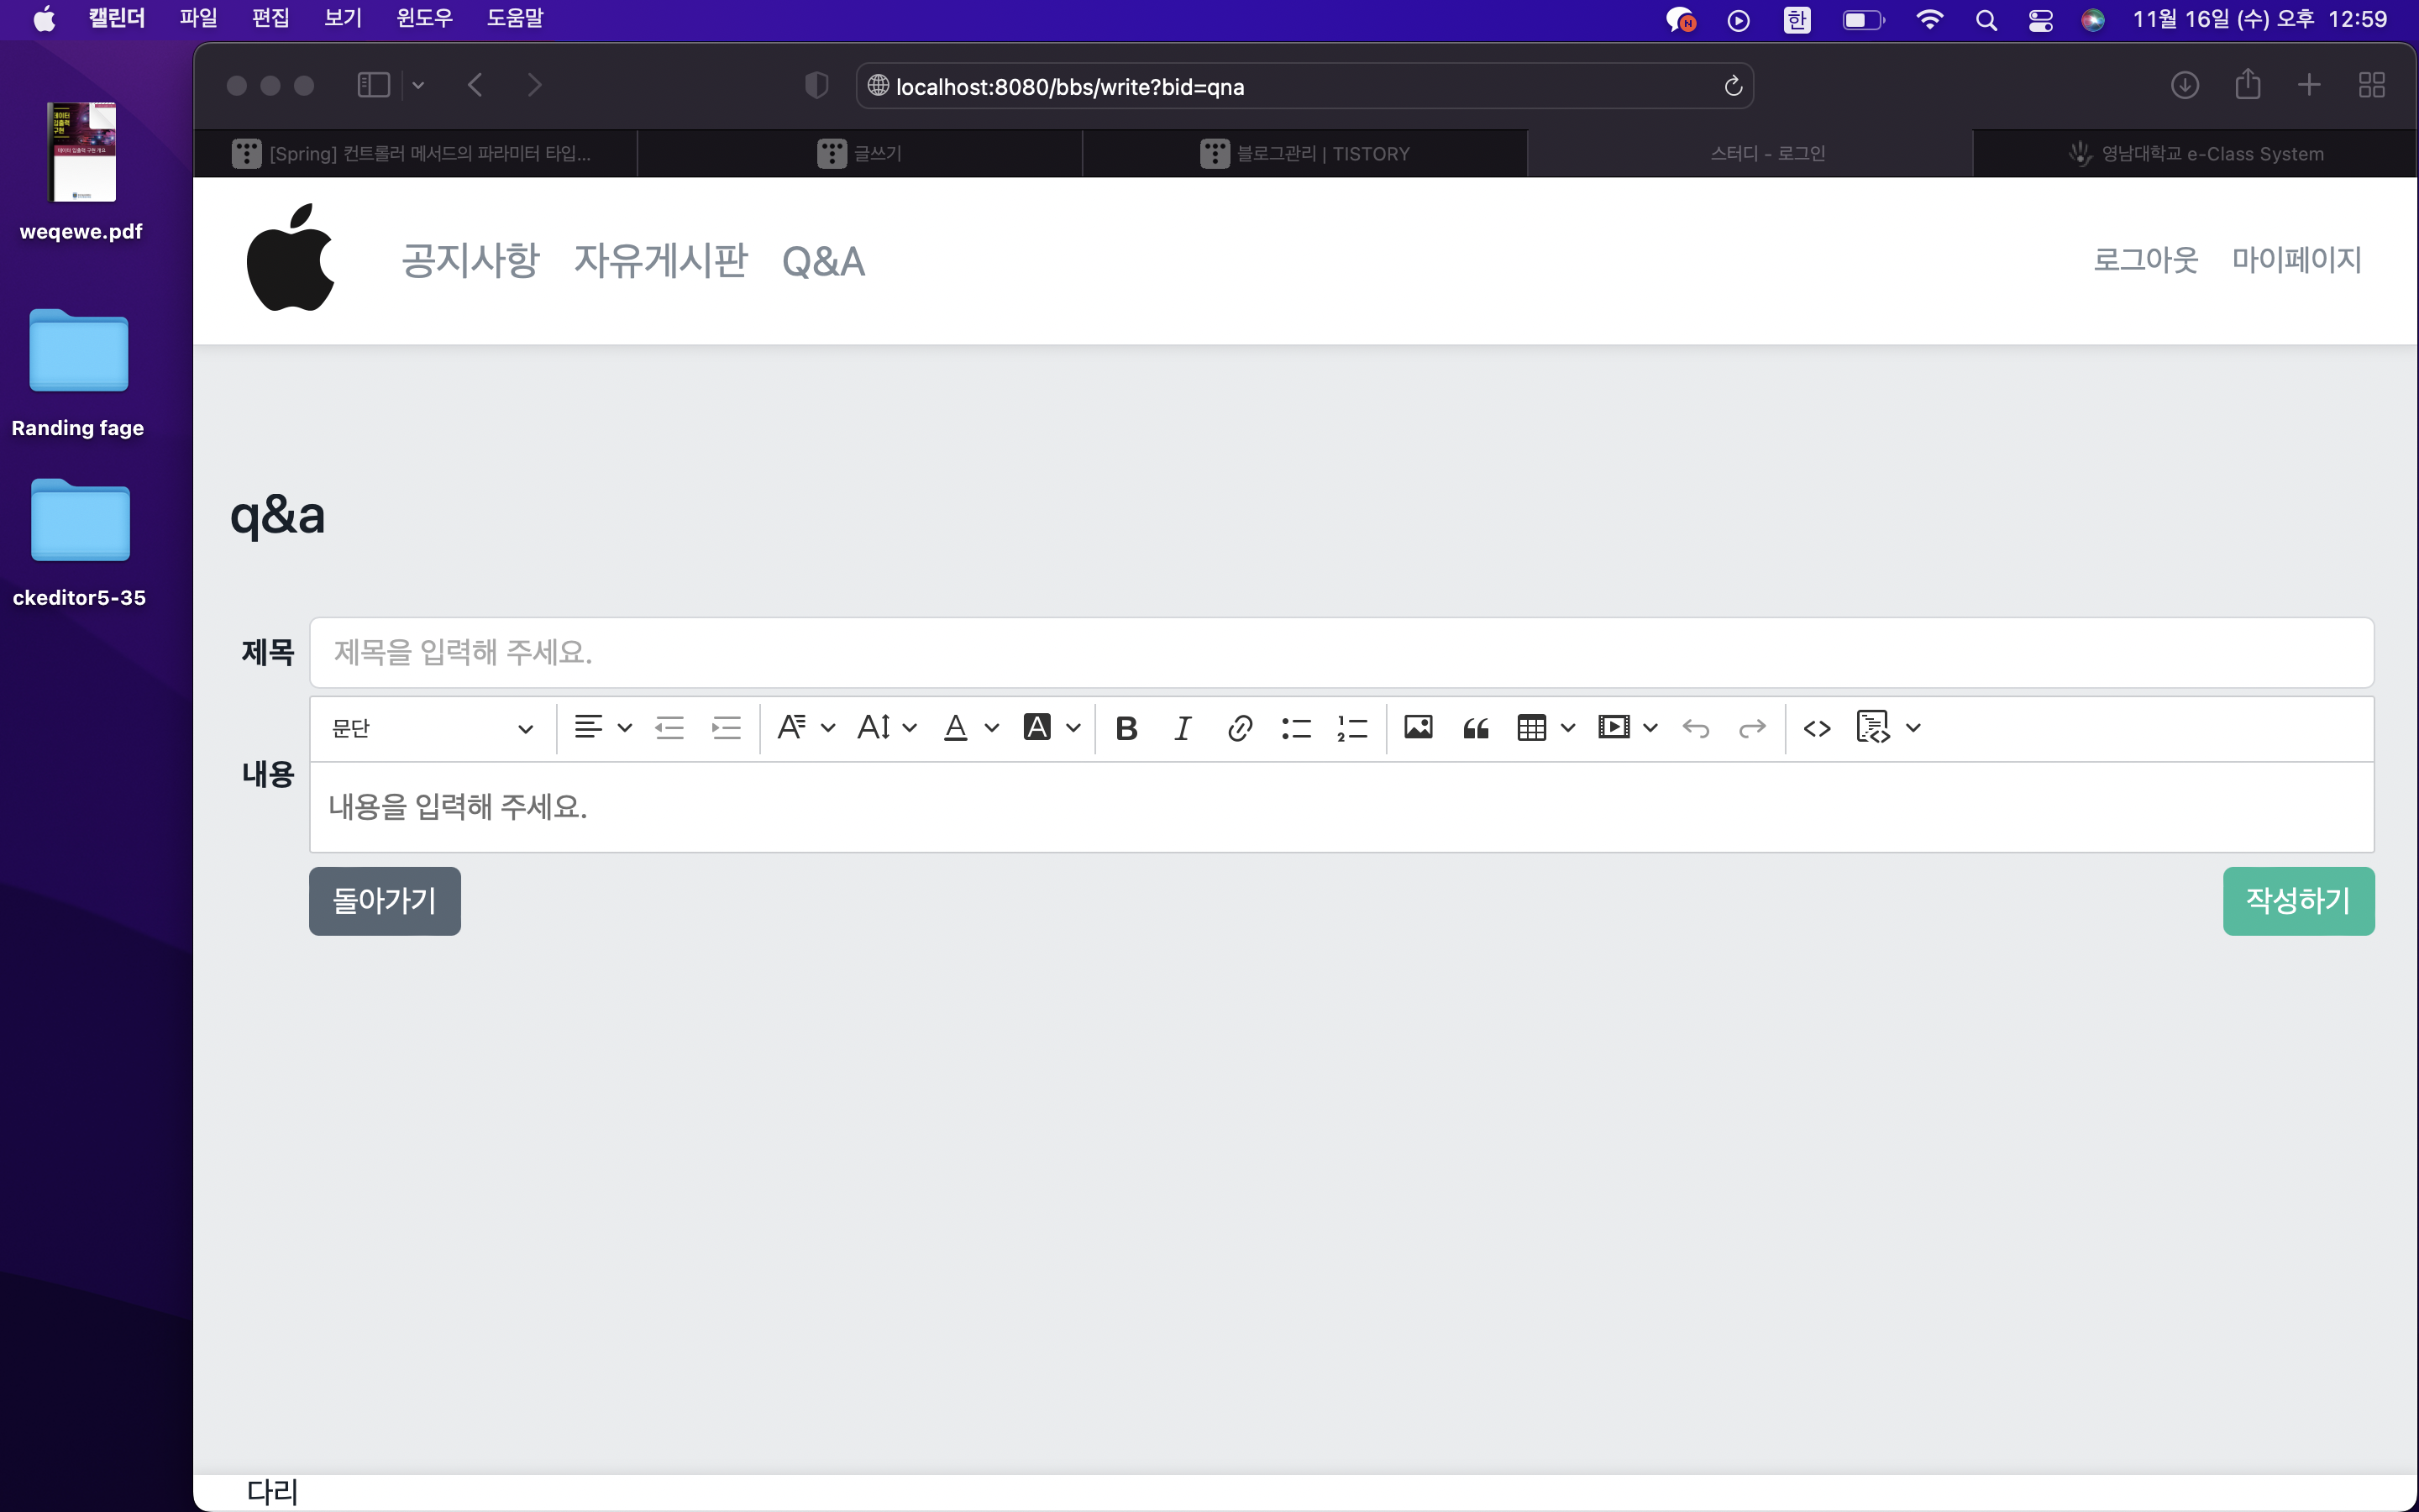The width and height of the screenshot is (2419, 1512).
Task: Insert a bulleted list
Action: coord(1295,728)
